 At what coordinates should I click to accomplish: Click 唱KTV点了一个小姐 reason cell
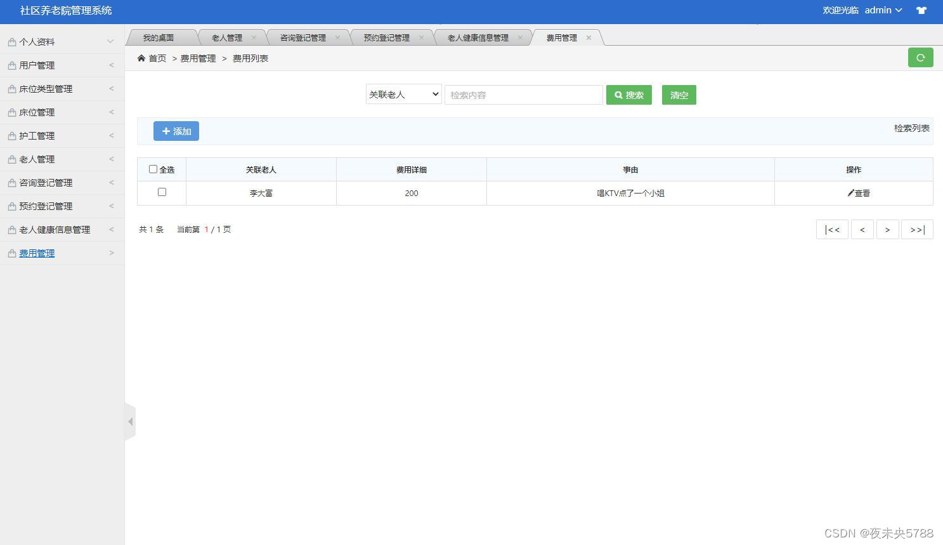click(630, 193)
